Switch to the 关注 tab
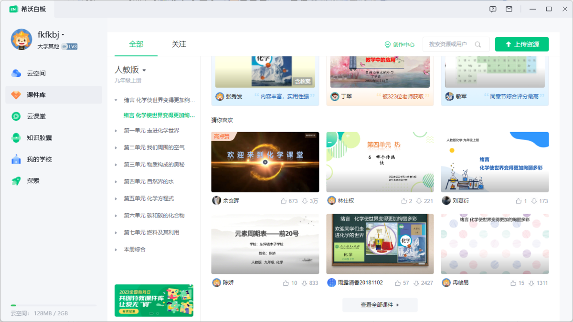The image size is (573, 322). (x=179, y=43)
